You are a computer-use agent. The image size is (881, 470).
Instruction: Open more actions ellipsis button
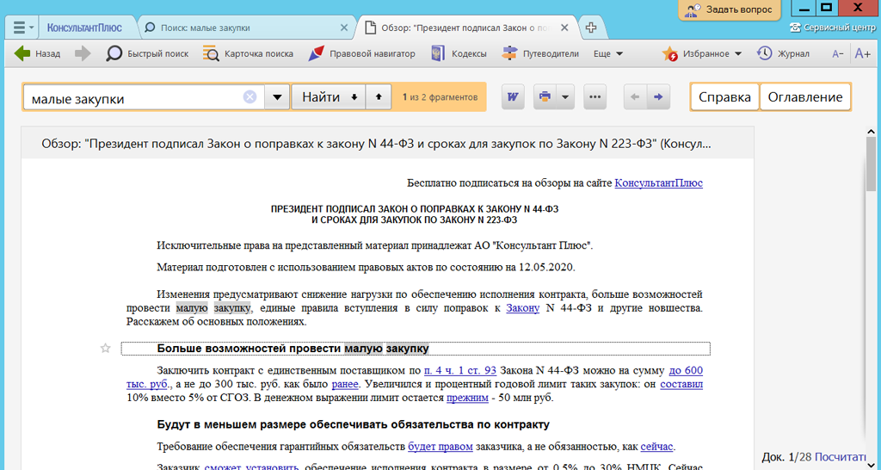(595, 97)
